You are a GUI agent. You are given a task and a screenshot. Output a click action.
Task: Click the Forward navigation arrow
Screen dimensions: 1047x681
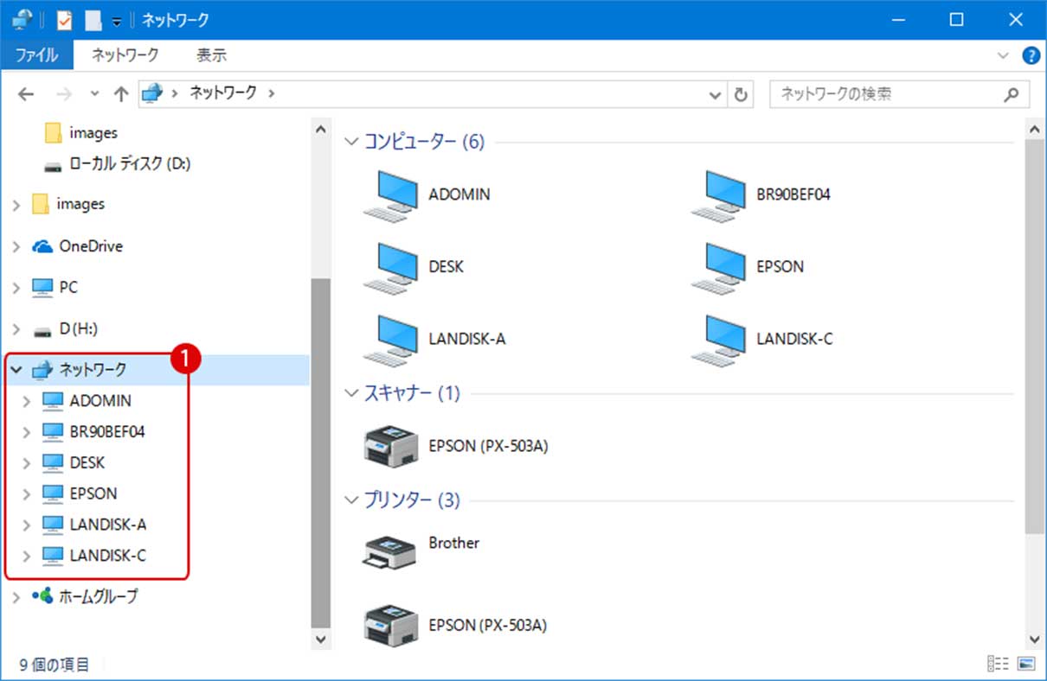click(63, 93)
